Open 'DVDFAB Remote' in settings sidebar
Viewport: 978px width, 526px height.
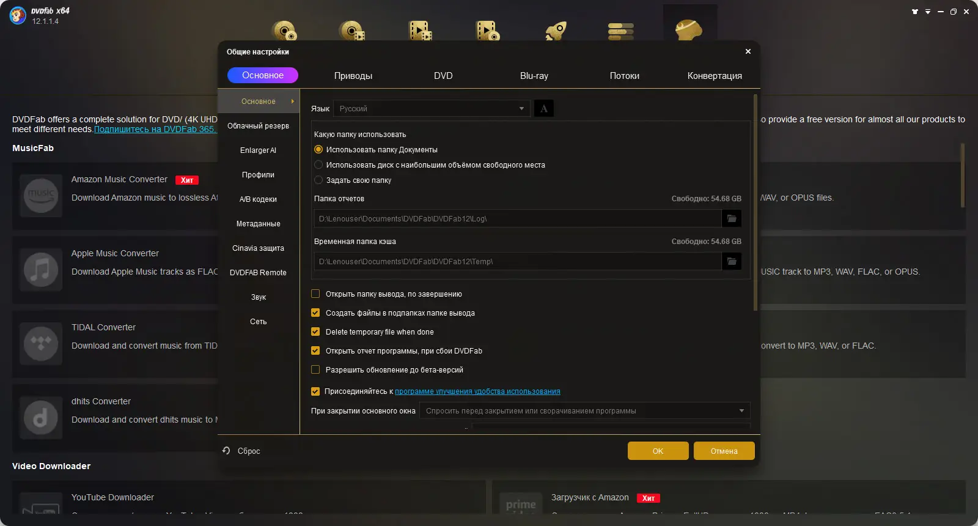259,273
